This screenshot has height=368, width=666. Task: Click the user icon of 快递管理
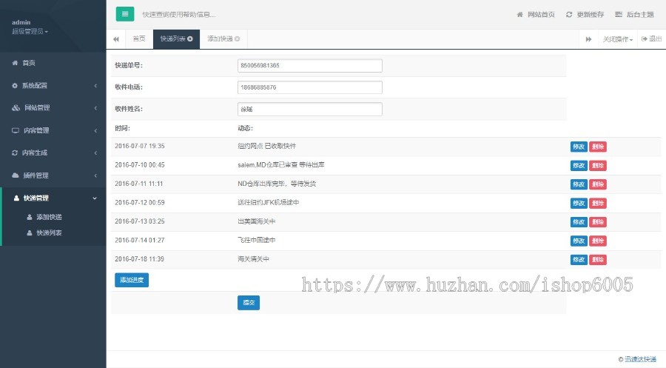click(x=16, y=198)
